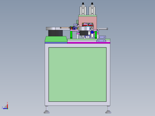Pick the pink housing block
This screenshot has width=155, height=116.
click(x=88, y=20)
